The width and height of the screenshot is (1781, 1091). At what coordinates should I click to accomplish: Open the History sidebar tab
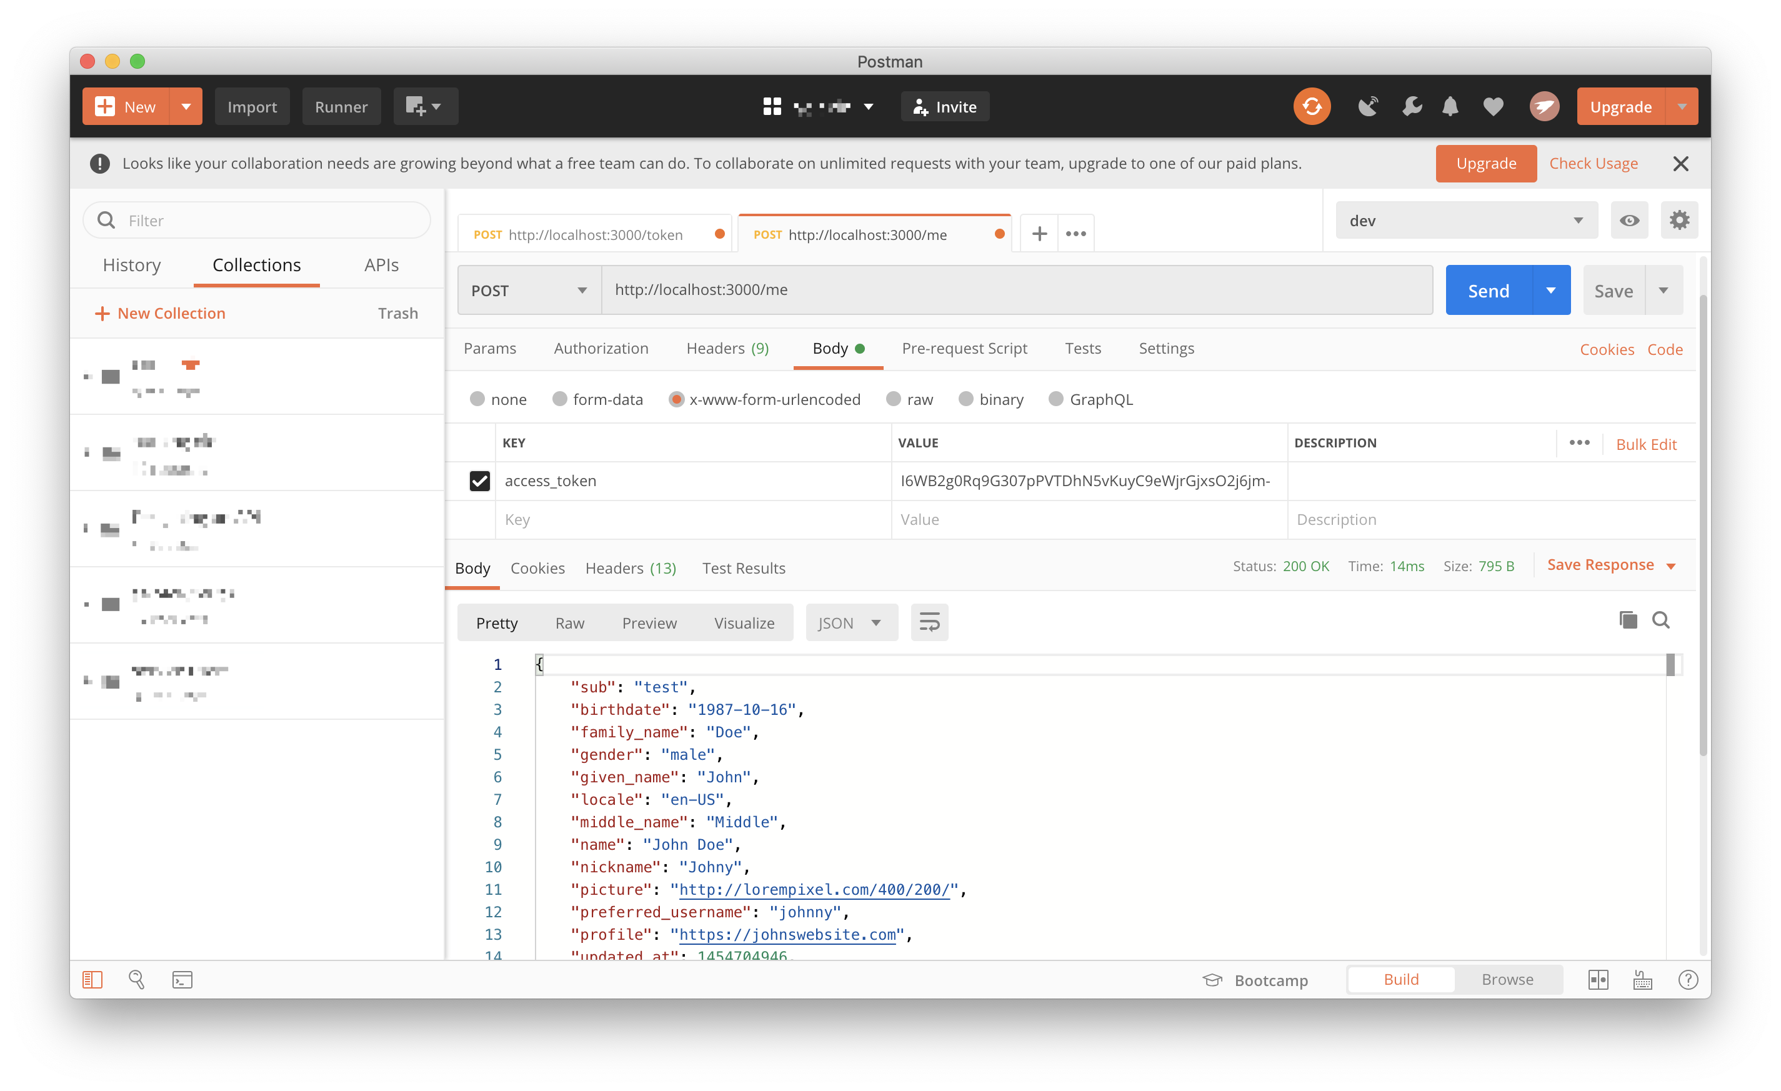click(x=132, y=265)
